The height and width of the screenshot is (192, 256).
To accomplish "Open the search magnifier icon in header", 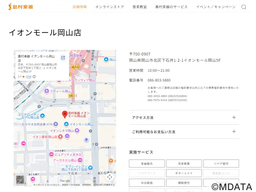I will tap(244, 7).
